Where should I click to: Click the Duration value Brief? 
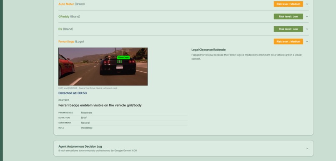coord(84,118)
